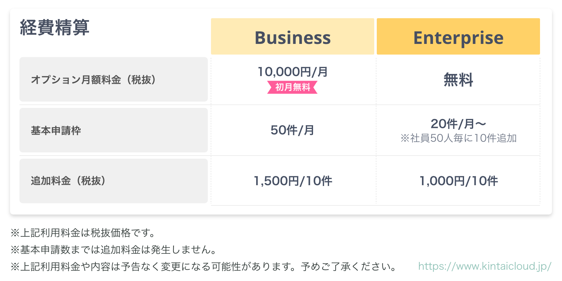Click the 予めご了承ください sentence
This screenshot has width=562, height=281.
(x=349, y=267)
